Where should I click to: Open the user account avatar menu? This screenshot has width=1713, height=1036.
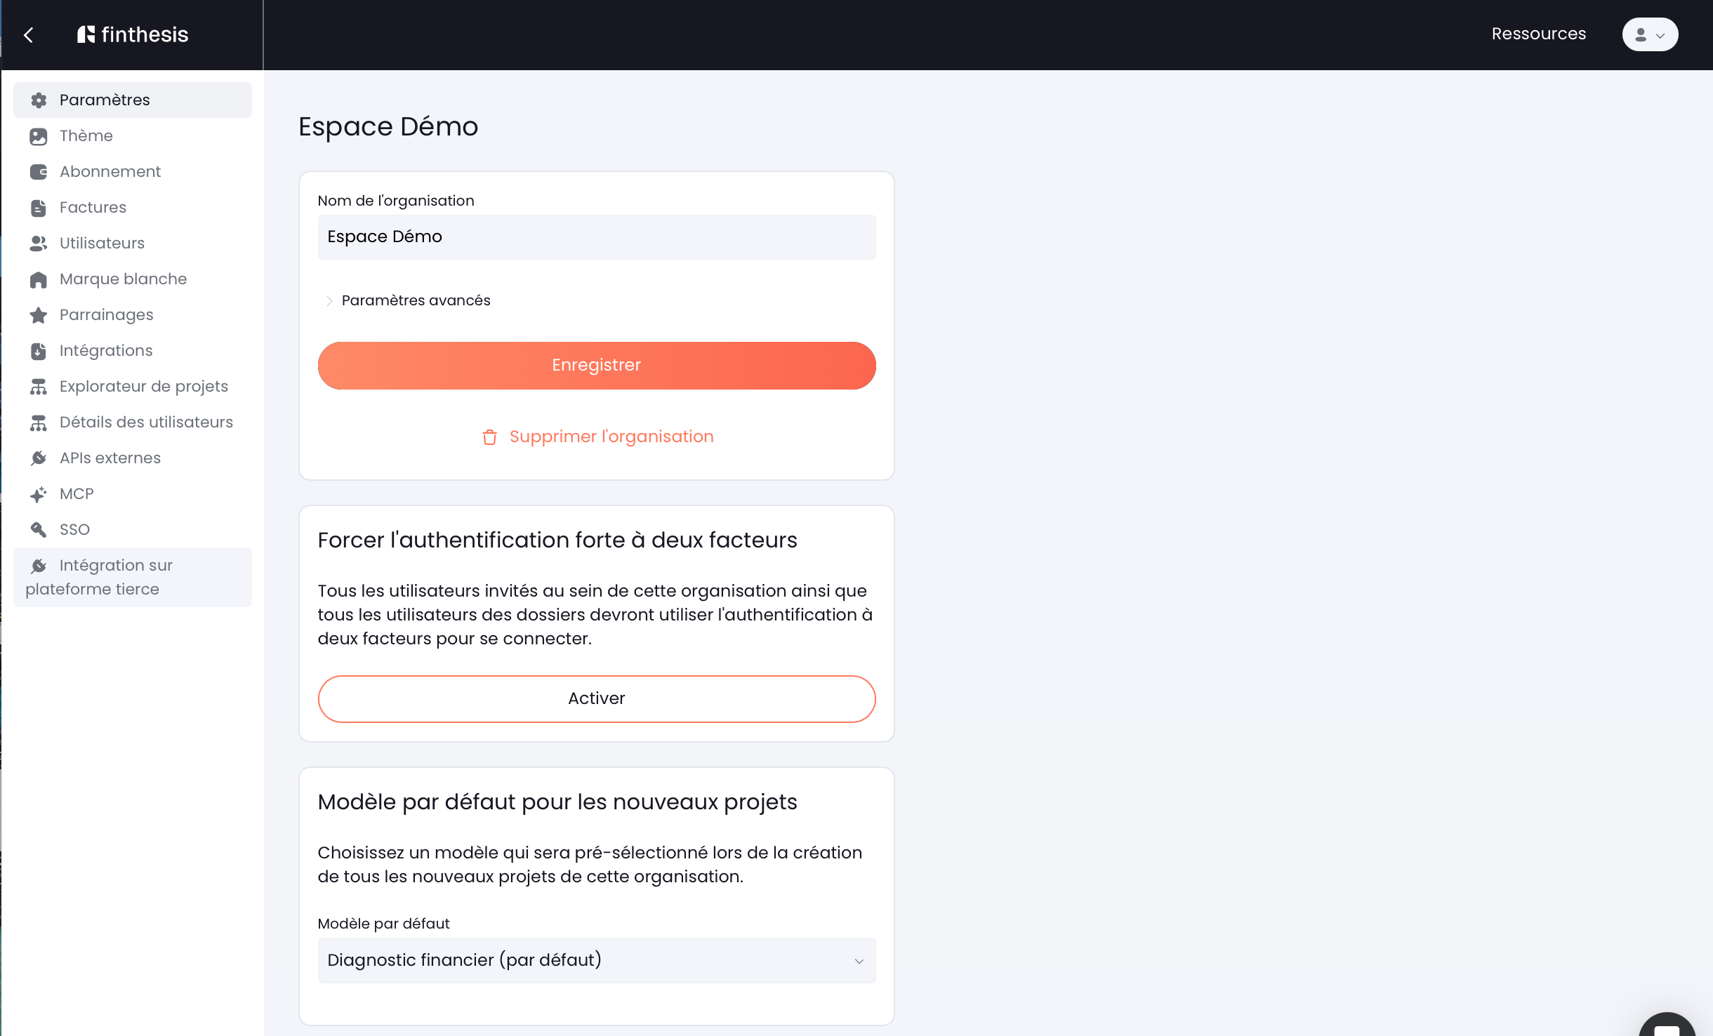1650,34
